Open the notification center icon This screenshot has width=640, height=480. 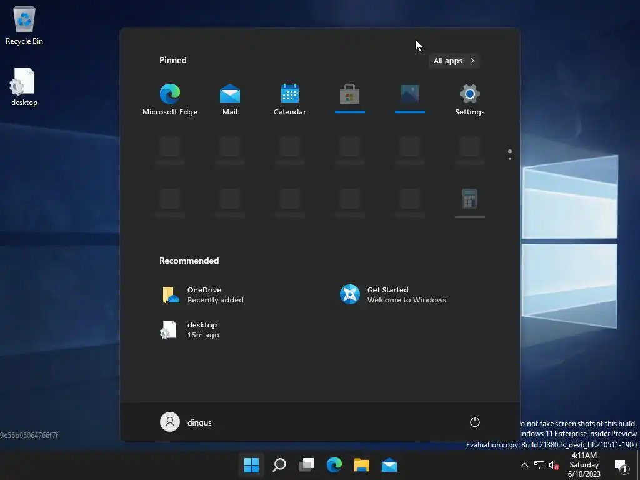[x=621, y=465]
